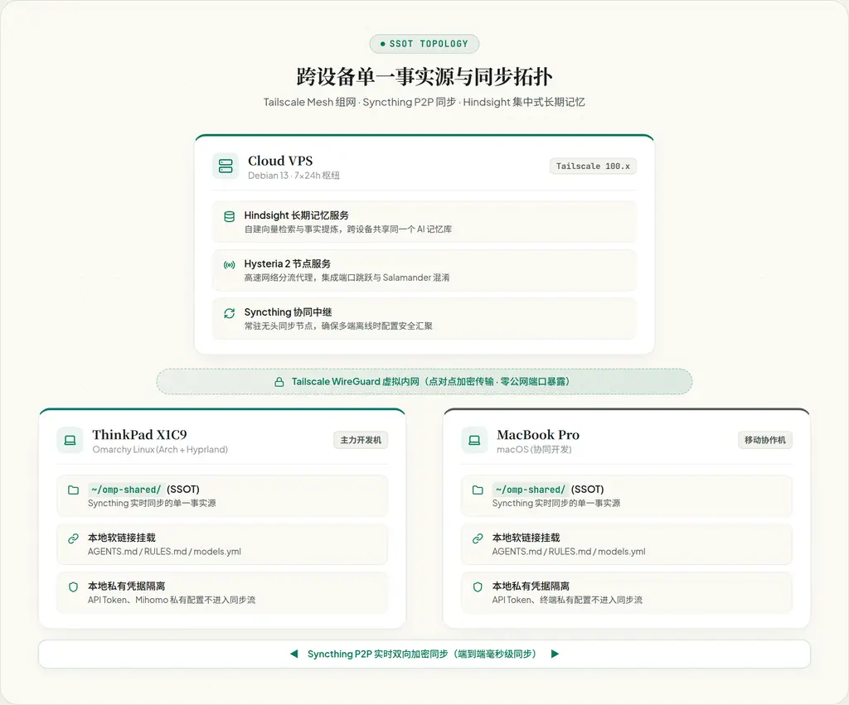Click the lock icon in Tailscale WireGuard banner
Image resolution: width=849 pixels, height=705 pixels.
point(279,382)
